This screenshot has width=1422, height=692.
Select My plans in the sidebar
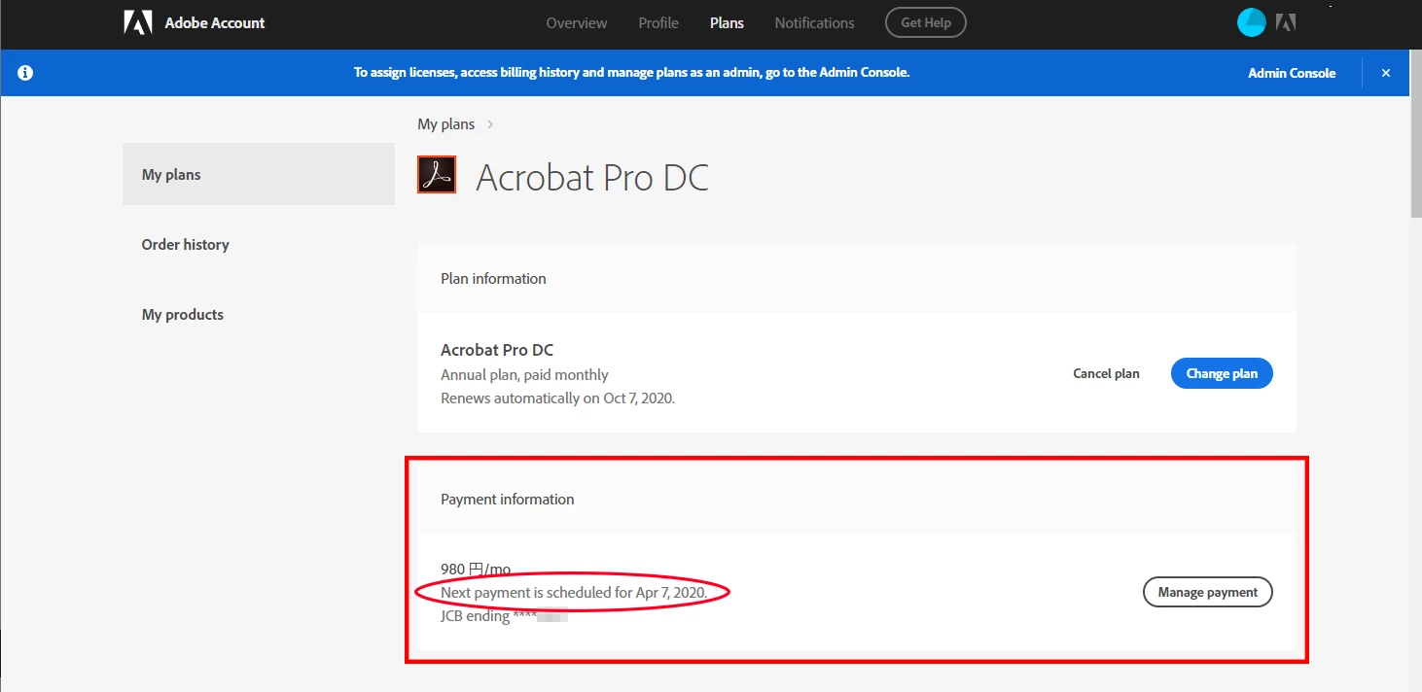(259, 174)
